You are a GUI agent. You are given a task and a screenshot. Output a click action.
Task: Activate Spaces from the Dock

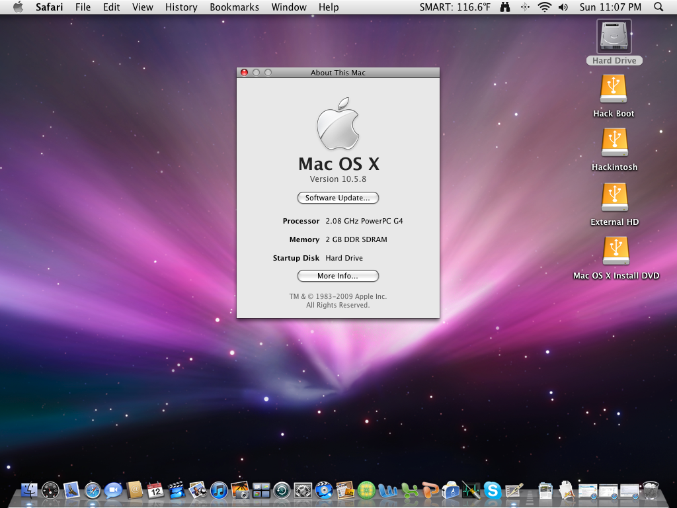[260, 491]
